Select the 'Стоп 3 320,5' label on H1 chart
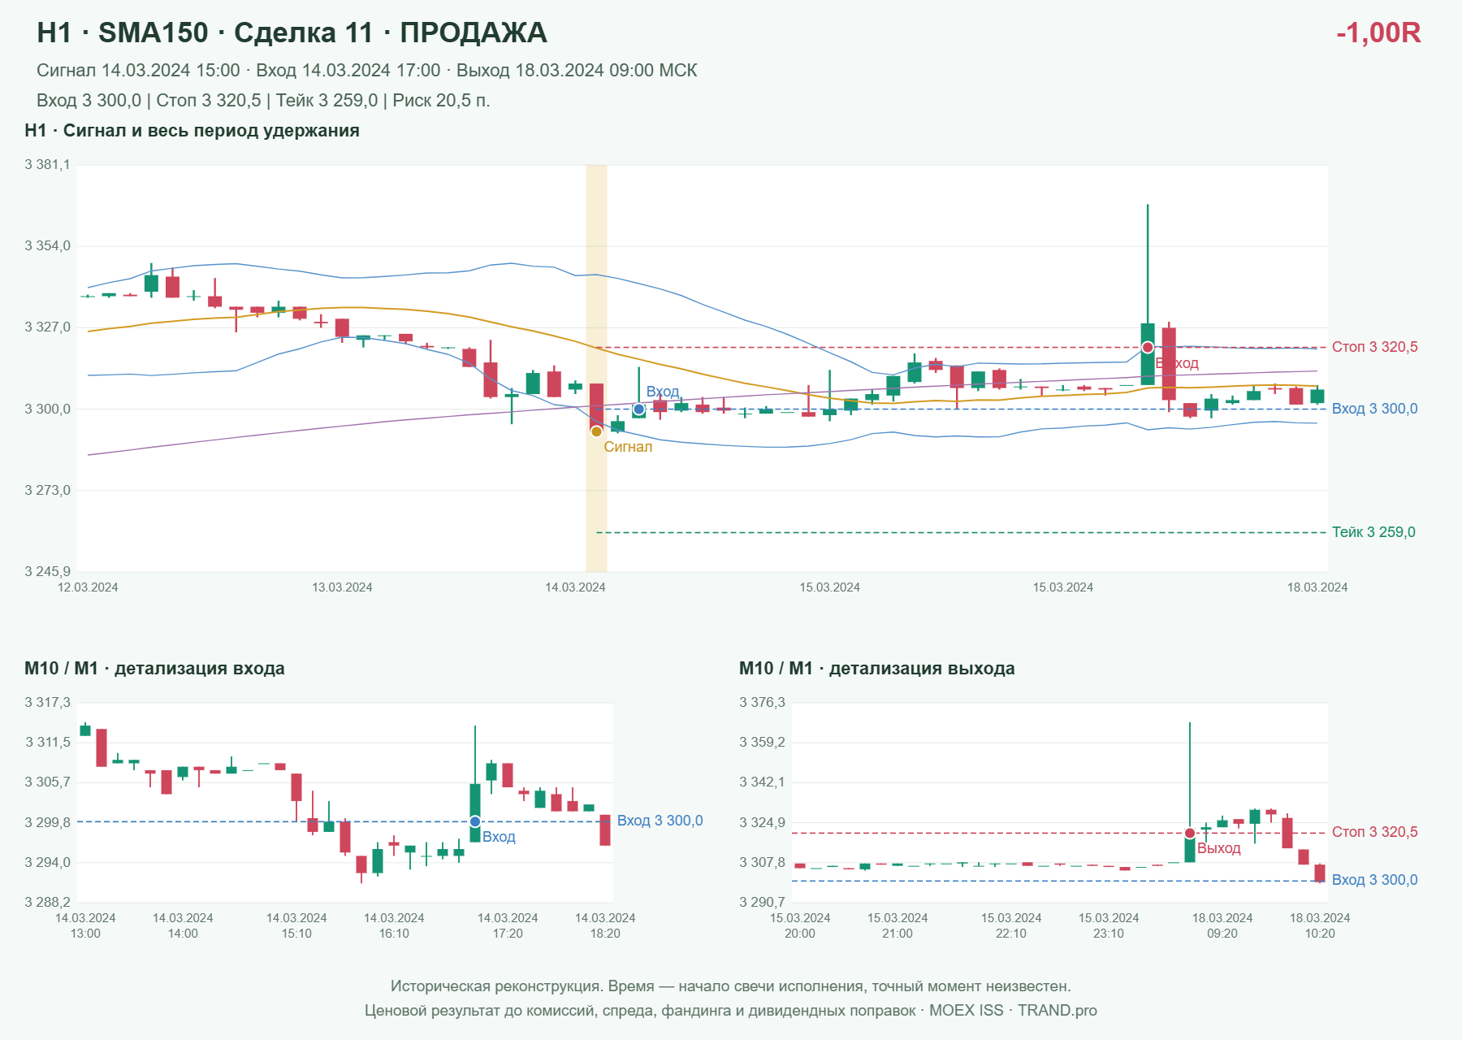 click(1375, 347)
